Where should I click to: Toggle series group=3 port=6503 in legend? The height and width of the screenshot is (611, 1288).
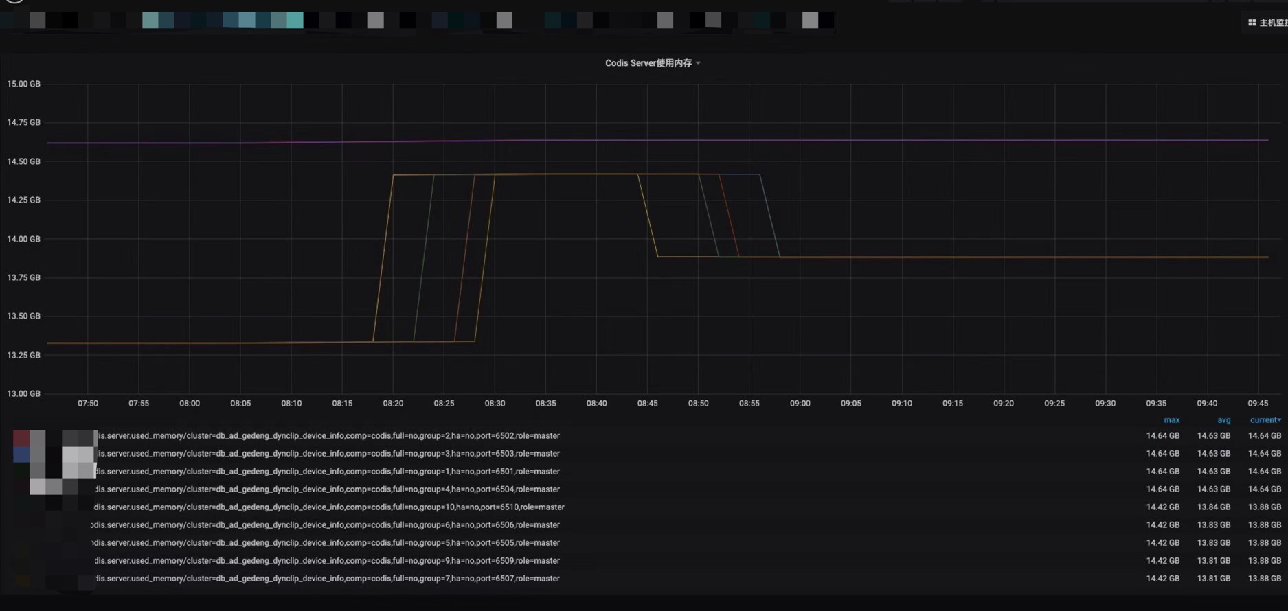coord(327,454)
